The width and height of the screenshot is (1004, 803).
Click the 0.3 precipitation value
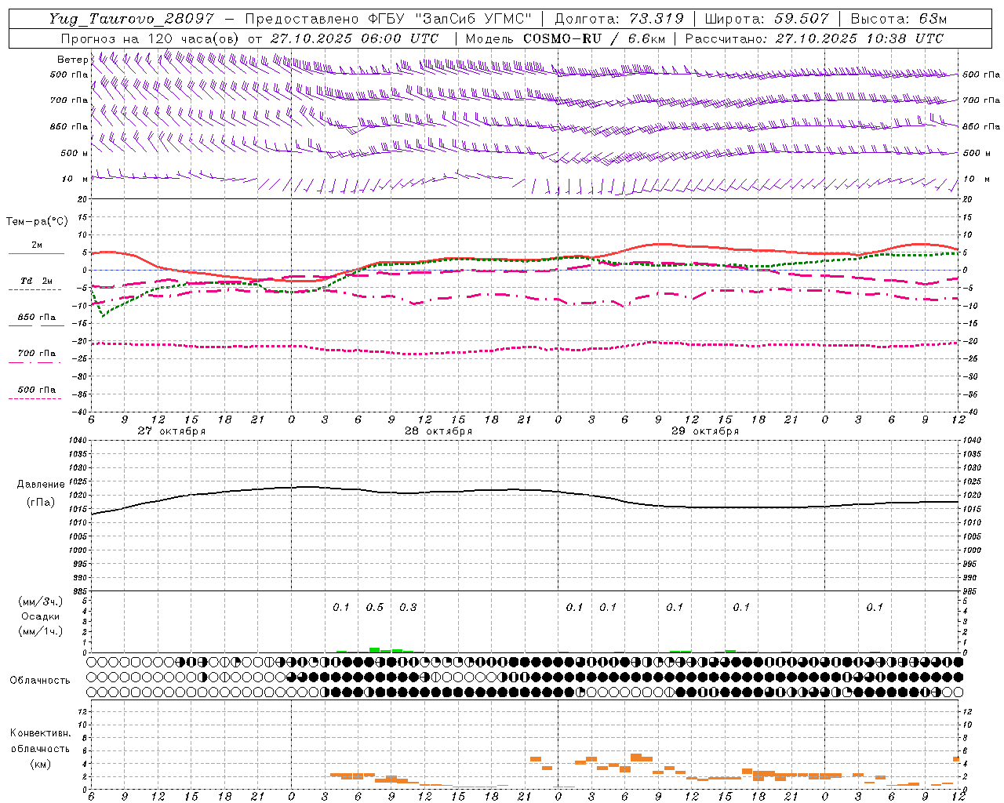pyautogui.click(x=408, y=607)
